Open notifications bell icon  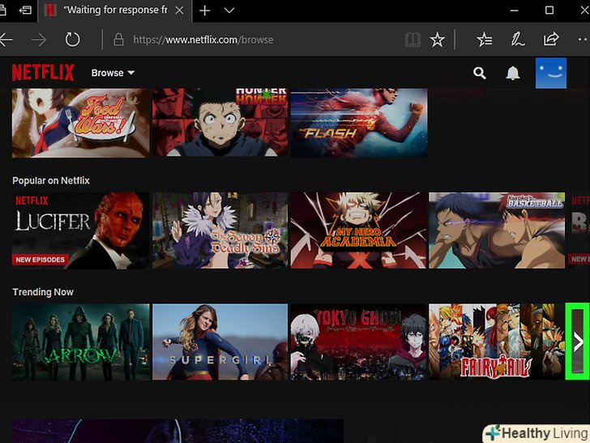pyautogui.click(x=512, y=73)
